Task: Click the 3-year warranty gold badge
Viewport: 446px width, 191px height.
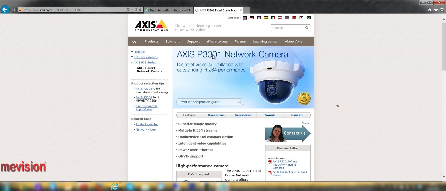Action: click(x=304, y=99)
